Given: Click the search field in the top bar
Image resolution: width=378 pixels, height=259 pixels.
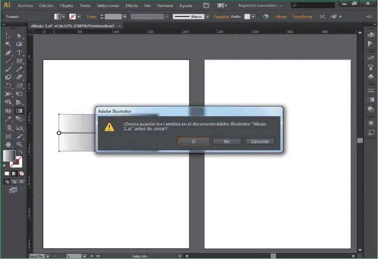Looking at the screenshot, I should click(313, 5).
